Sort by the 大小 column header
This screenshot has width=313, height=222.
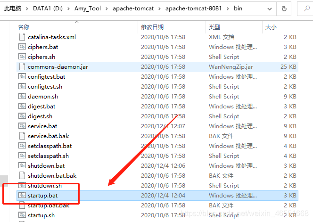[271, 27]
